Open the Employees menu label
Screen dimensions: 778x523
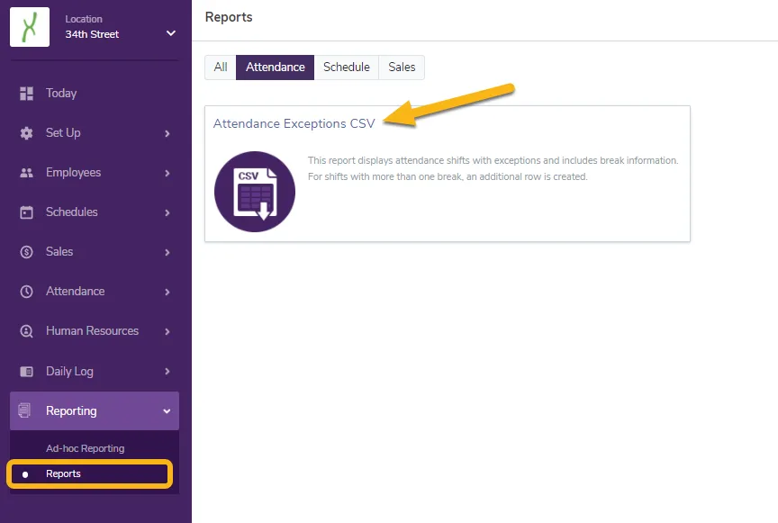pyautogui.click(x=74, y=172)
